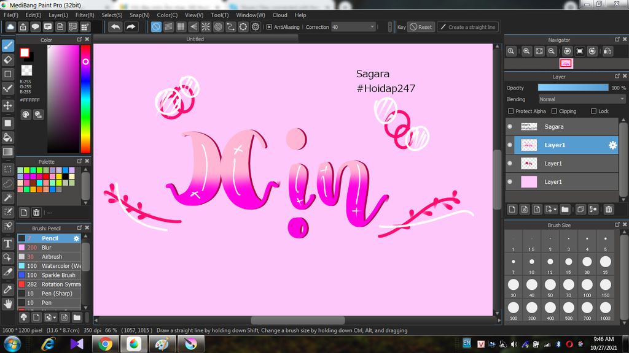Open Google Chrome from taskbar

[105, 344]
